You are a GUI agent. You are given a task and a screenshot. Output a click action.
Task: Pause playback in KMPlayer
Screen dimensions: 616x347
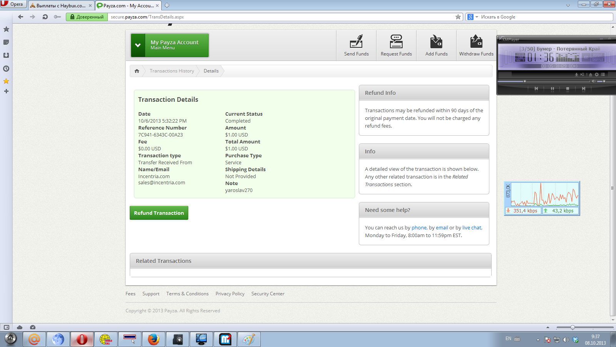[552, 89]
